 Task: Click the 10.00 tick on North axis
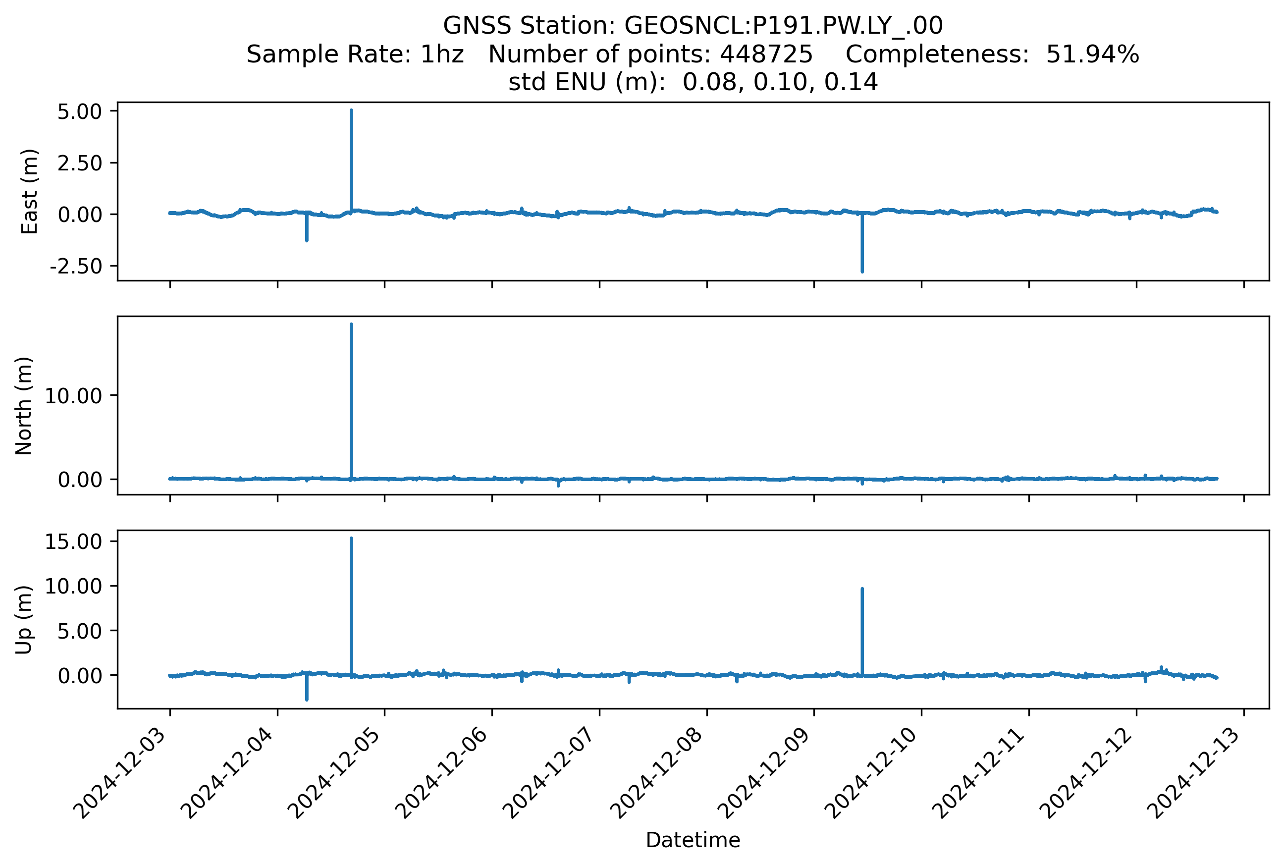[73, 395]
